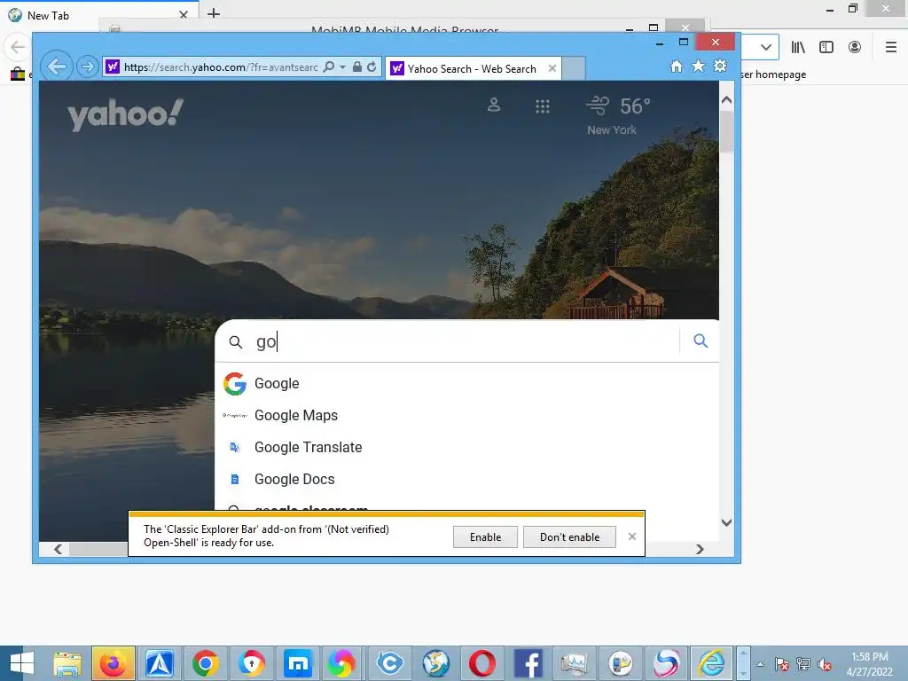Image resolution: width=908 pixels, height=681 pixels.
Task: Open Facebook app from taskbar
Action: tap(528, 663)
